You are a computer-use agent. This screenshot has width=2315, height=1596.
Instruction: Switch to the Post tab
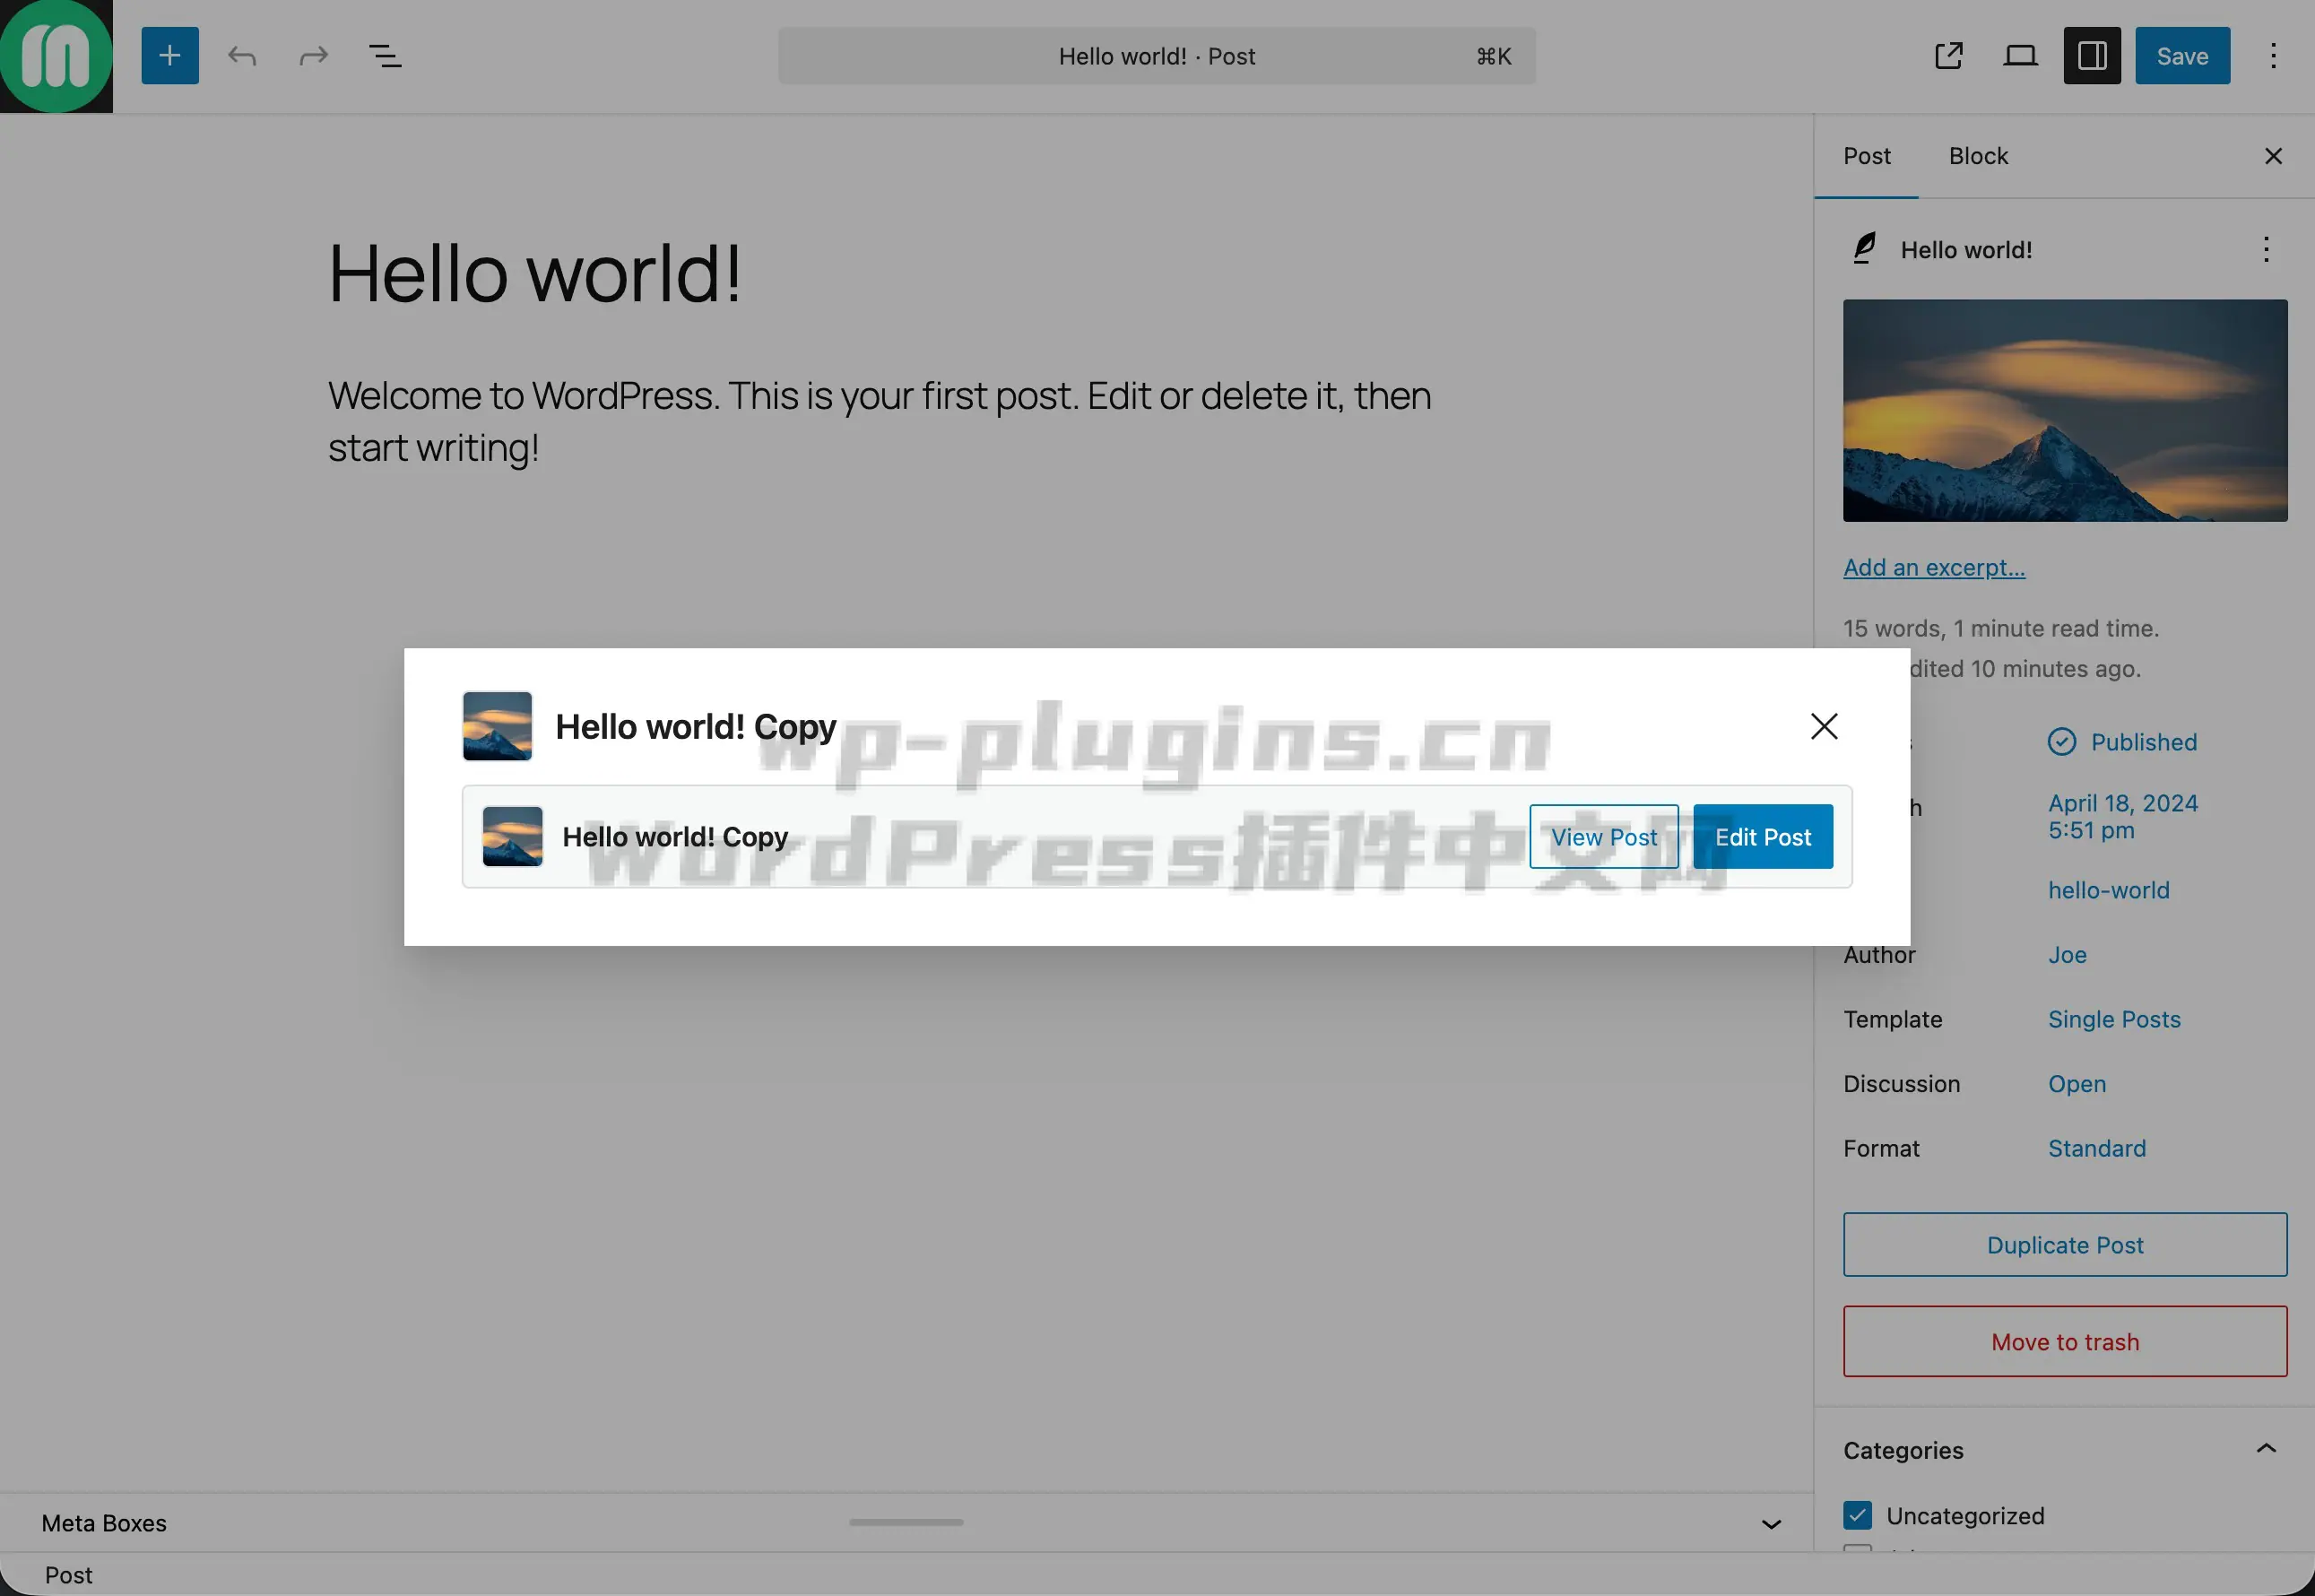1866,156
